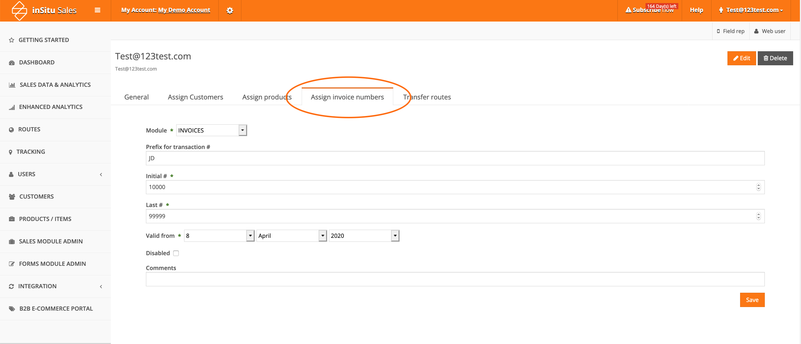Click the B2B E-Commerce Portal tags icon
The height and width of the screenshot is (344, 801).
click(x=12, y=309)
